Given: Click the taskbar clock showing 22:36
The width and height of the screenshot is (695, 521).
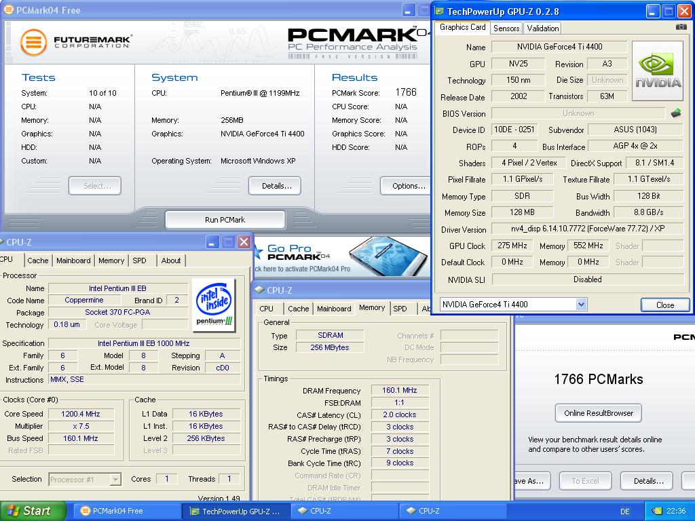Looking at the screenshot, I should (676, 512).
